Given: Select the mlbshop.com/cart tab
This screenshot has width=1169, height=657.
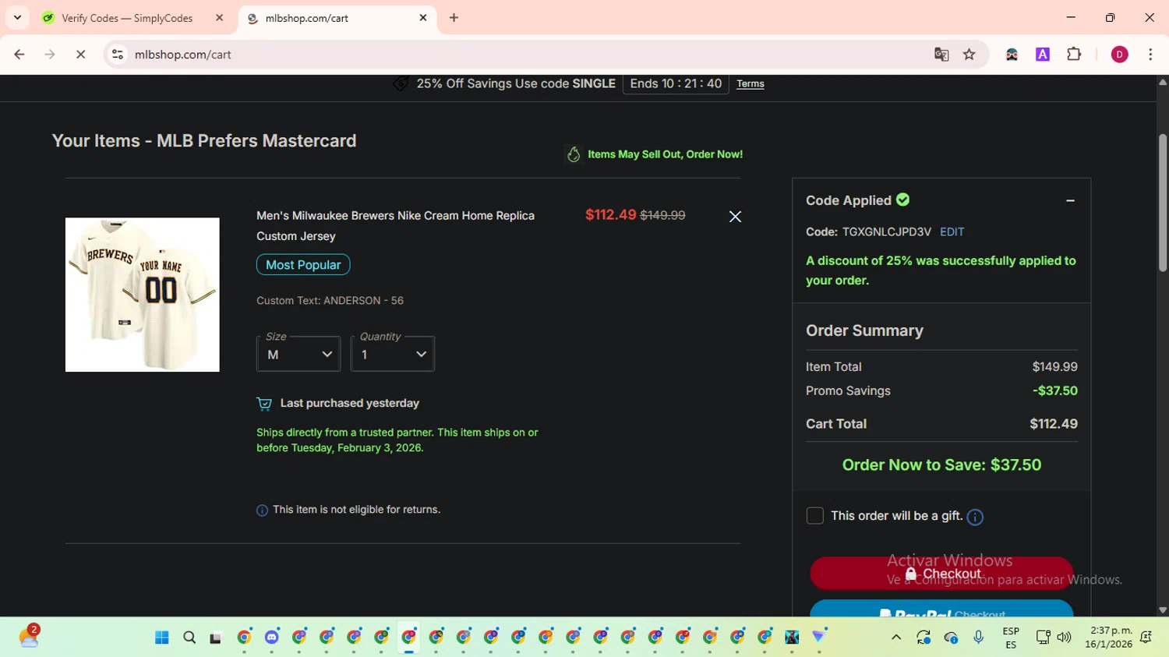Looking at the screenshot, I should pyautogui.click(x=337, y=18).
